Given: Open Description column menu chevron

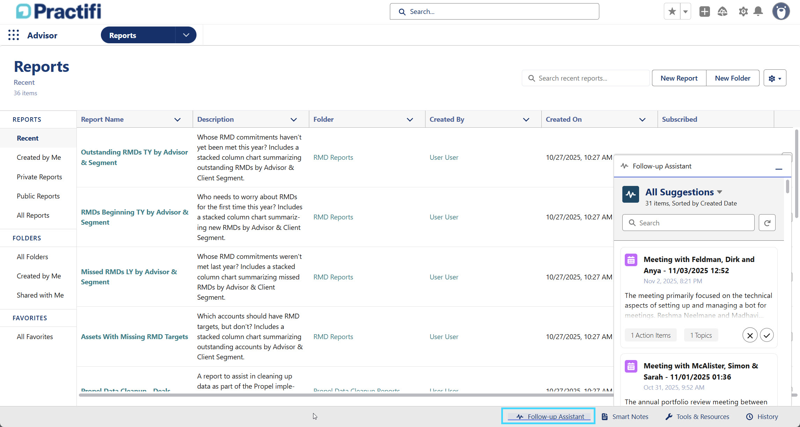Looking at the screenshot, I should point(294,120).
